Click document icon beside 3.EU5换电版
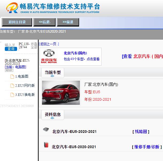163x161 pixels. (12, 95)
